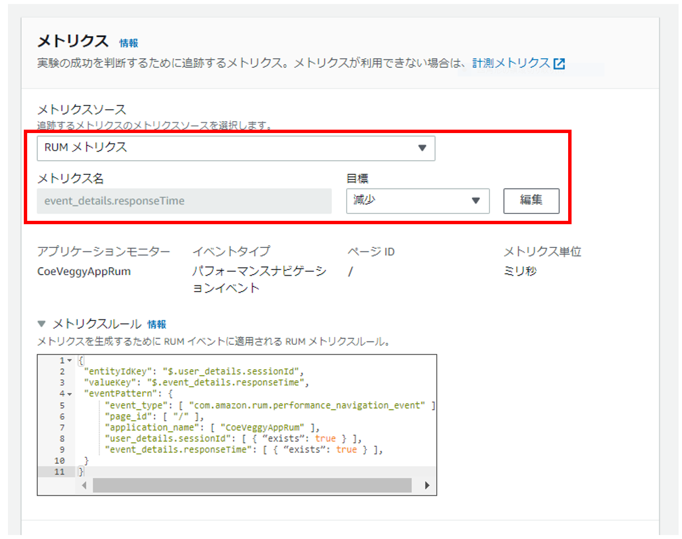Expand the 目標 dropdown set to 減少
Viewport: 682px width, 539px height.
tap(417, 200)
